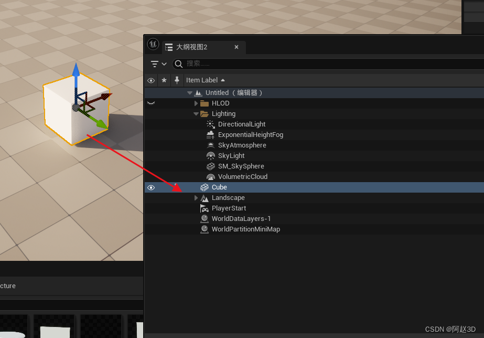Expand the HLOD folder
Screen dimensions: 484x338
[196, 103]
